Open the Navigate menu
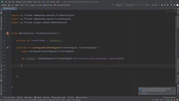The height and width of the screenshot is (101, 179). [x=19, y=2]
